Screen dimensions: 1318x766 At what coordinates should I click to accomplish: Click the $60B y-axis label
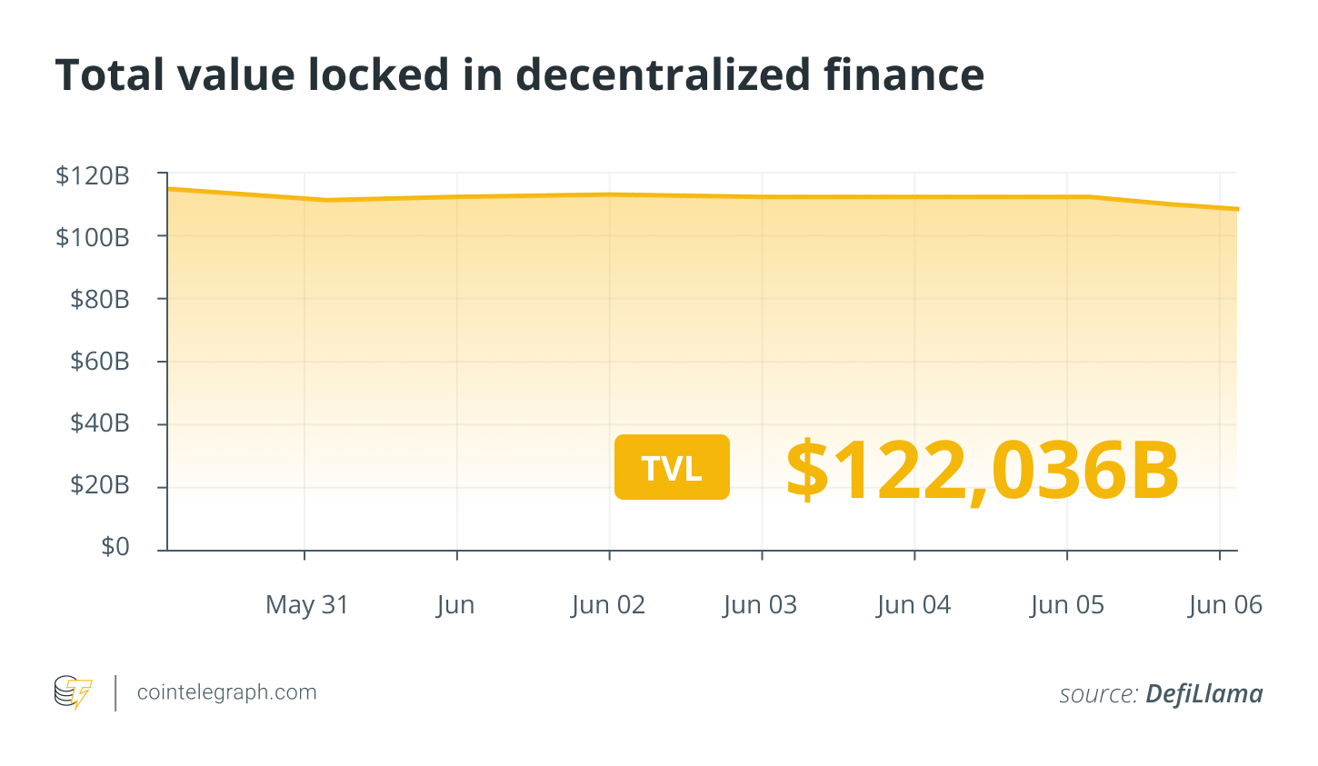[x=100, y=362]
